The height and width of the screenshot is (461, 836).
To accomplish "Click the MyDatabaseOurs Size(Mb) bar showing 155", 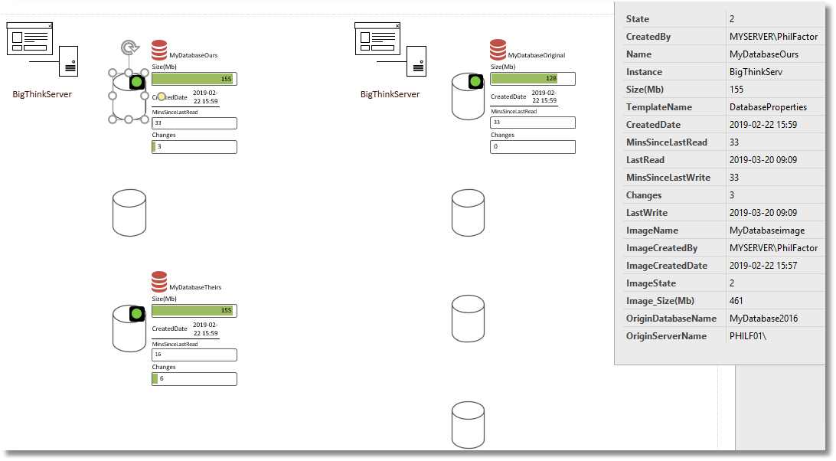I will (194, 79).
